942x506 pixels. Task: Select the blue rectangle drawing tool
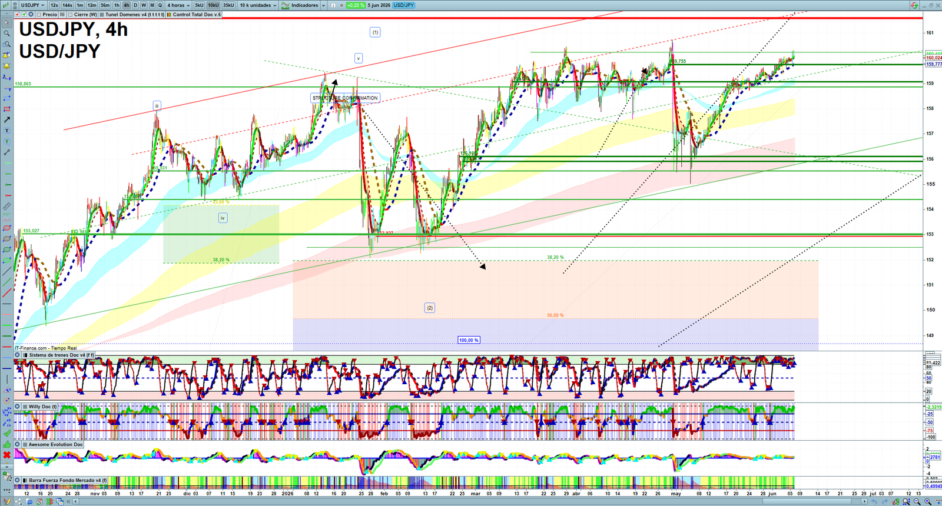(6, 98)
